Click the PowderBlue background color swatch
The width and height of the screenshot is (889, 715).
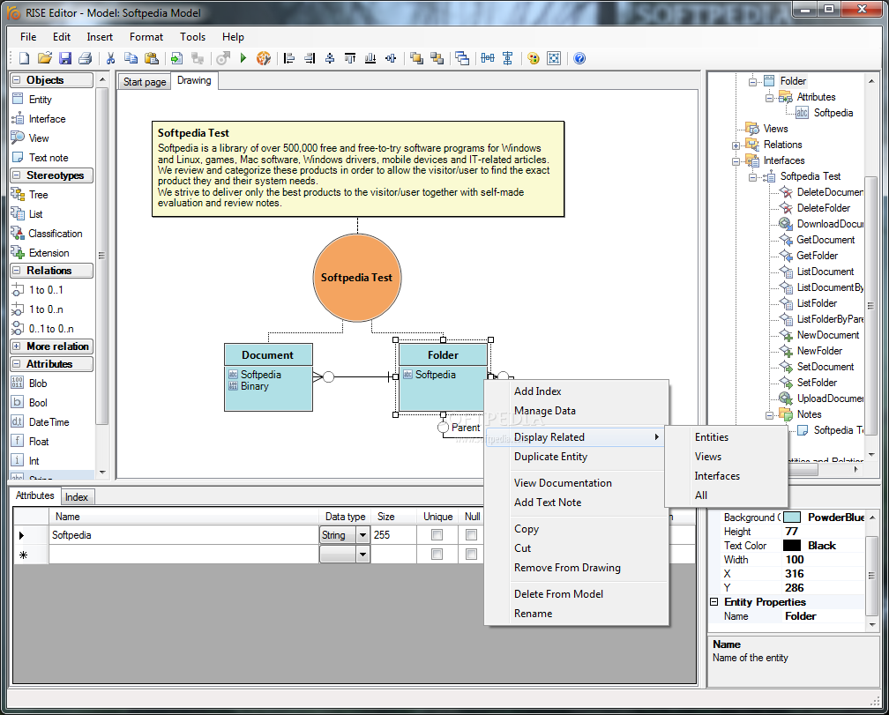[x=791, y=518]
